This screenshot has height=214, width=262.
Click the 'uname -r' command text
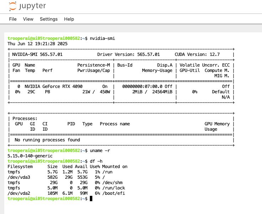100,151
